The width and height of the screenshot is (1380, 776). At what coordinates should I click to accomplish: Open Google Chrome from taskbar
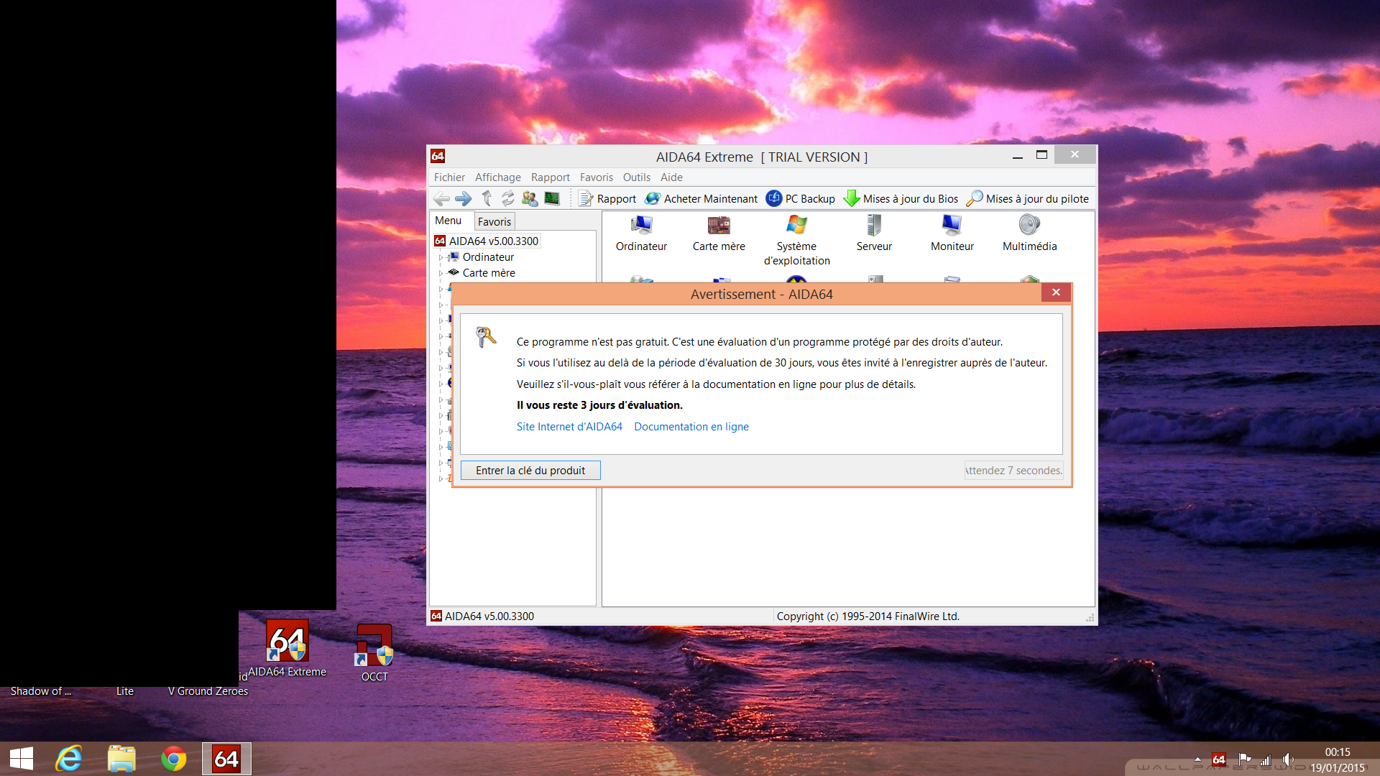(x=173, y=759)
